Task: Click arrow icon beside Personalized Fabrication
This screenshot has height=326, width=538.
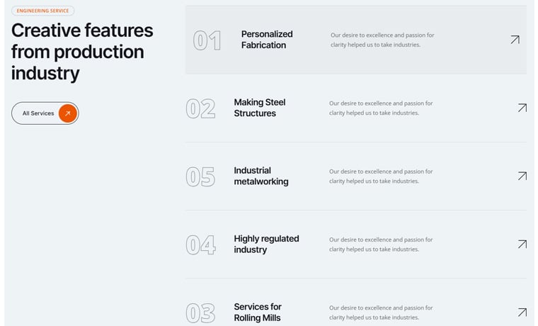Action: (515, 40)
